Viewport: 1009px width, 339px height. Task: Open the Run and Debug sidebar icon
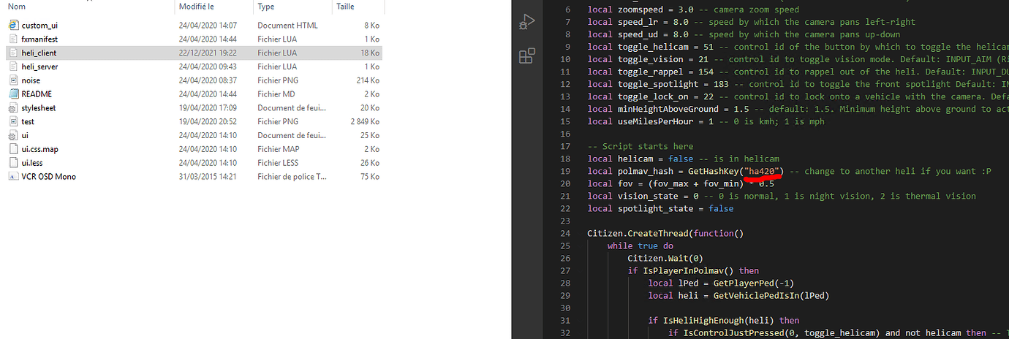[526, 21]
